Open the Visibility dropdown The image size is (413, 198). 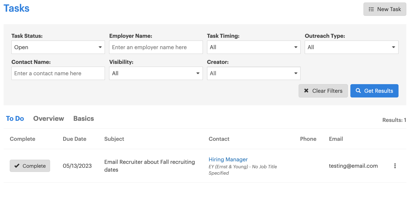click(x=156, y=73)
